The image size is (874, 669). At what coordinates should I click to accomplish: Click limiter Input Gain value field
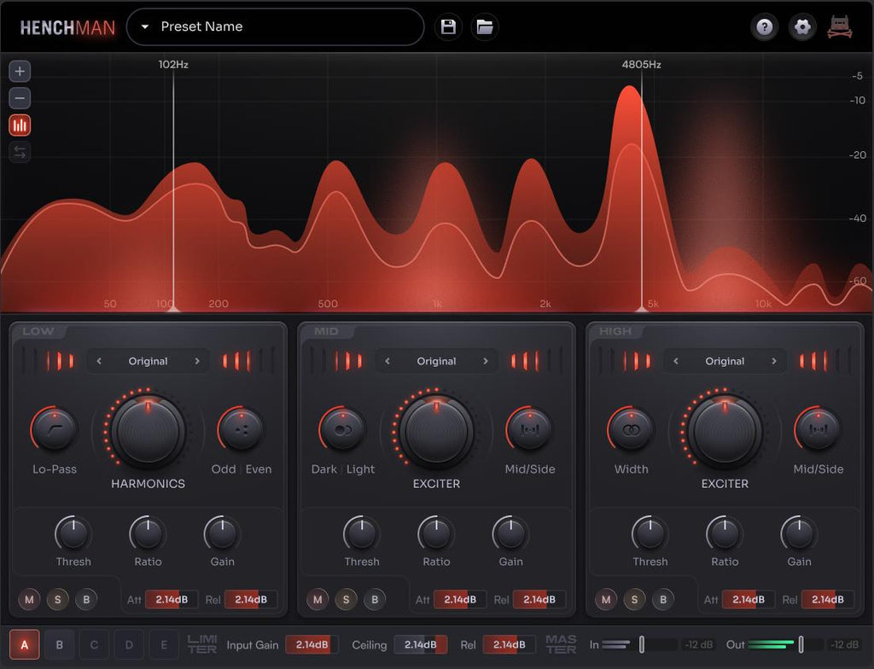coord(312,645)
